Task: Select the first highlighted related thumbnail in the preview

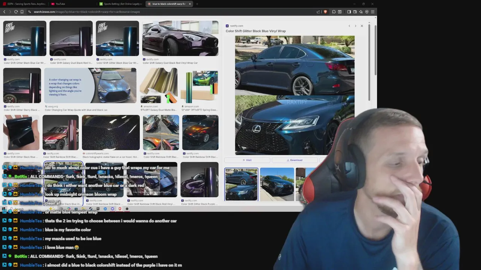Action: tap(241, 184)
